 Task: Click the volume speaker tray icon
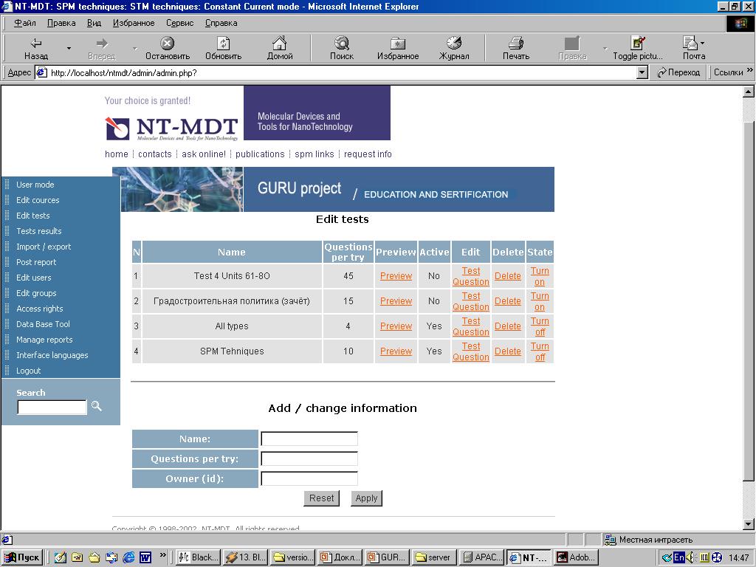690,557
